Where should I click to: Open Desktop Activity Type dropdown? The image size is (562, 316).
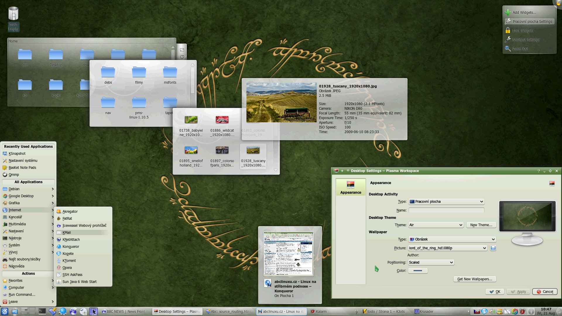pyautogui.click(x=446, y=202)
